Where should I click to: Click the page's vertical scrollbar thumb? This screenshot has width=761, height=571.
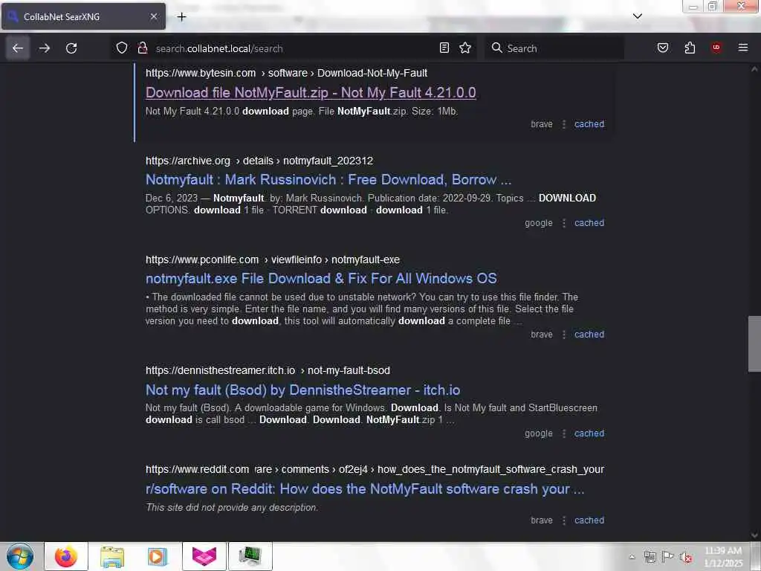pos(754,343)
